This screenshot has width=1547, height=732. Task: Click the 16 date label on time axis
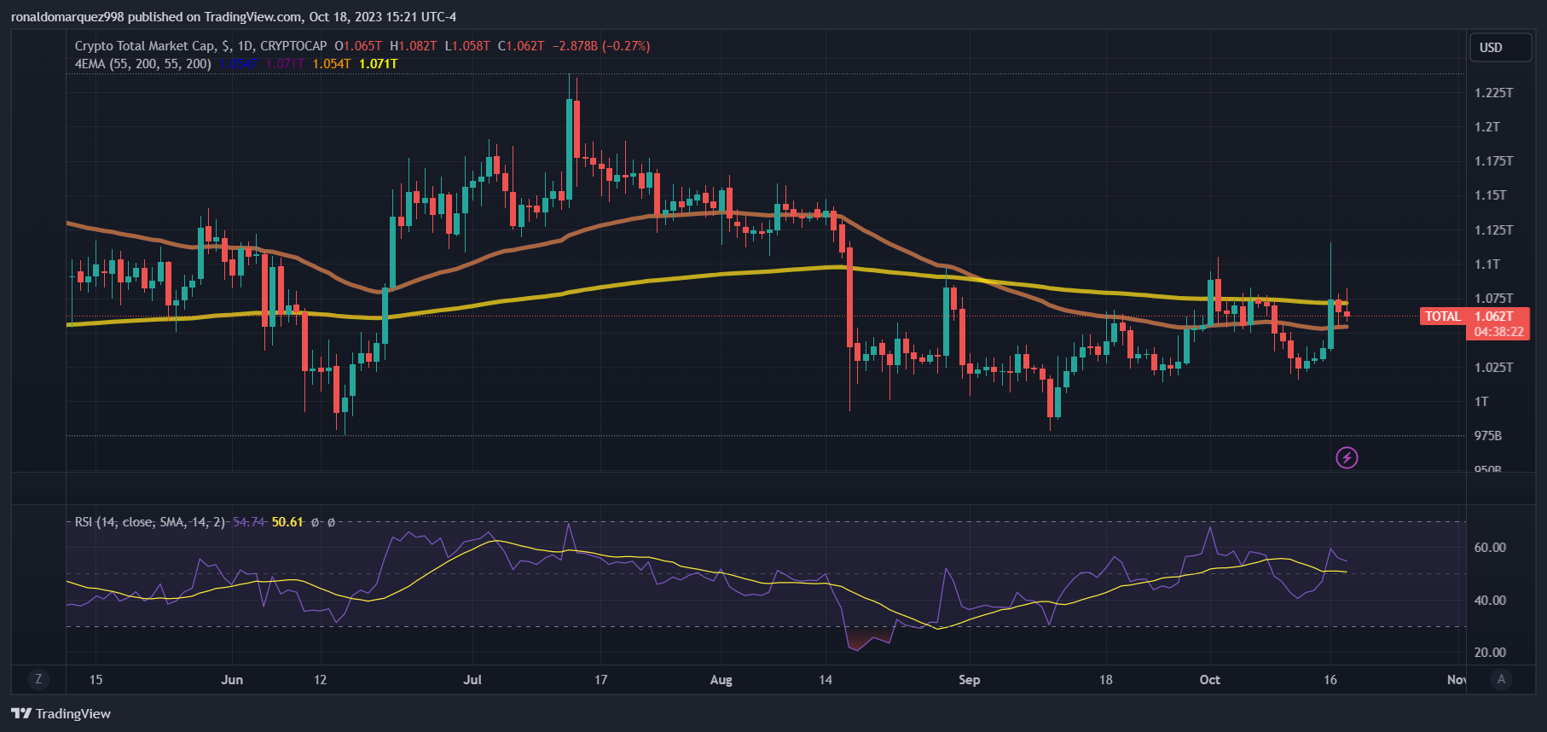(x=1330, y=680)
